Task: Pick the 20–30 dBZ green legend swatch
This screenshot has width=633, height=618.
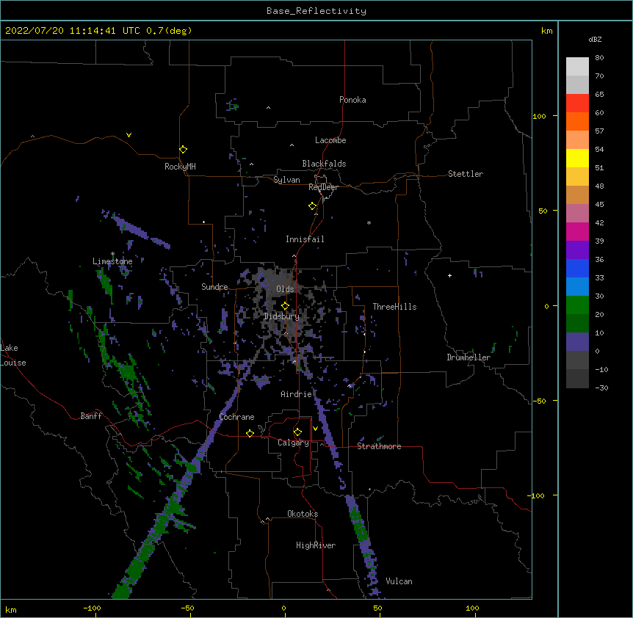Action: pyautogui.click(x=577, y=305)
